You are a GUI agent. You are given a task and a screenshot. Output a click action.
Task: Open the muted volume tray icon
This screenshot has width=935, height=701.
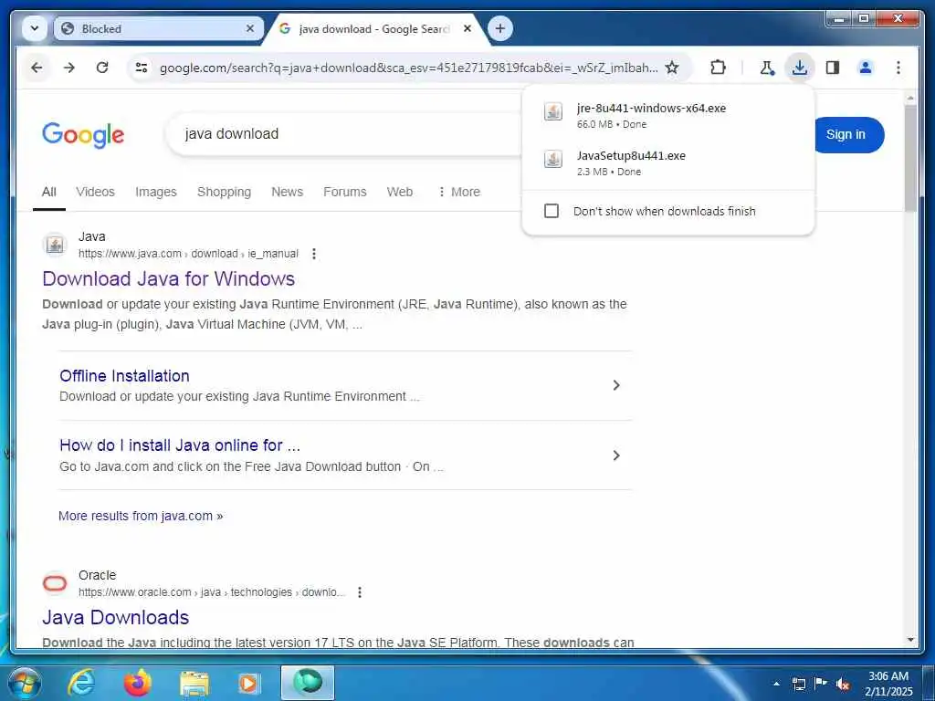(842, 684)
